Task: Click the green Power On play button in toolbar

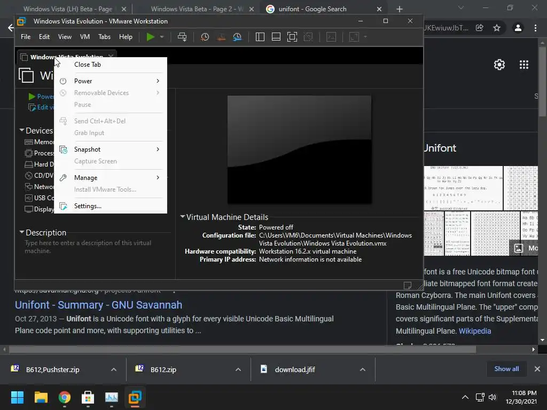Action: click(150, 37)
